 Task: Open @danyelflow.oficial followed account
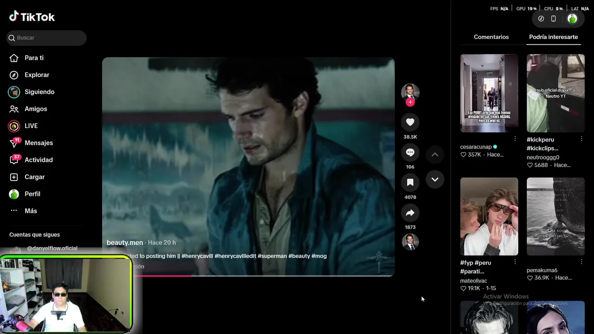click(52, 248)
